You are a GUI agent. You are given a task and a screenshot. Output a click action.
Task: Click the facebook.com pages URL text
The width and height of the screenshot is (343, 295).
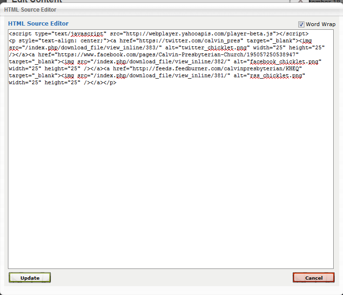point(176,54)
